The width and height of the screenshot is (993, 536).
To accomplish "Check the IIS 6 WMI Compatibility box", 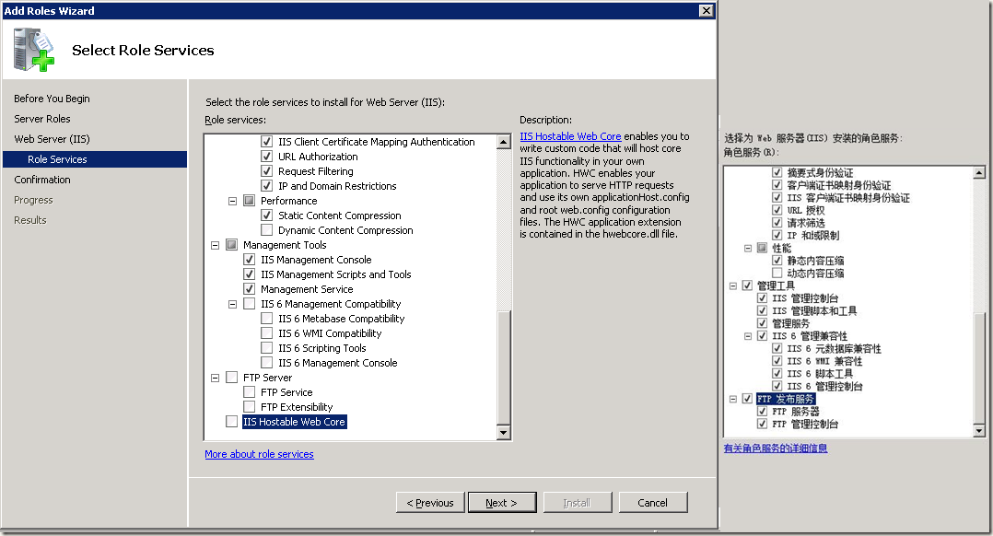I will pos(266,332).
